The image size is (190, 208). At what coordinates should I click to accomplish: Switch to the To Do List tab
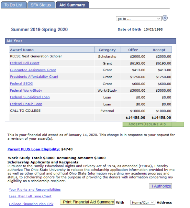click(x=14, y=5)
